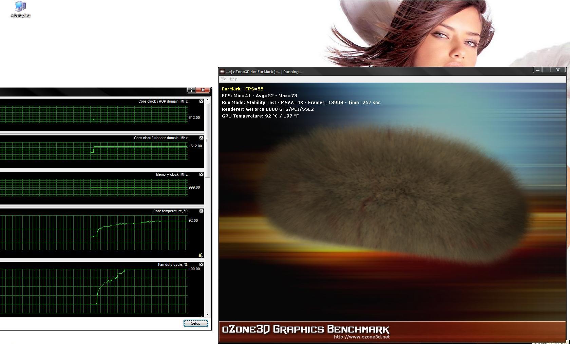Viewport: 570px width, 344px height.
Task: Visit the http://www.ozone3d.net link
Action: [362, 337]
